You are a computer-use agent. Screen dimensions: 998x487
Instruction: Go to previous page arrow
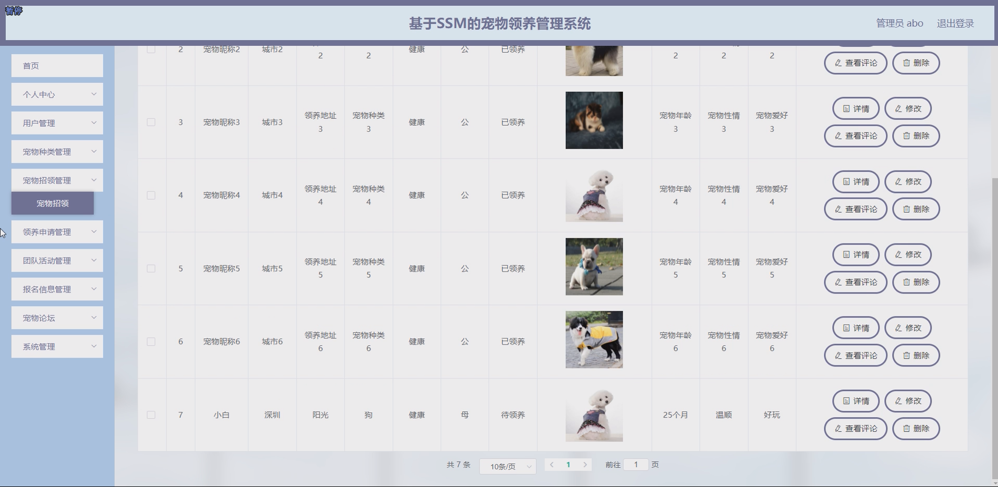point(552,465)
